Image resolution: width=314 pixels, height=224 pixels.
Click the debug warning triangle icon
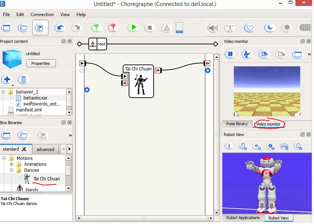click(167, 28)
